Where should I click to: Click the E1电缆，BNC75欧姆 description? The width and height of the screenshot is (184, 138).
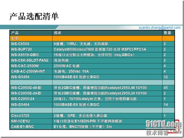[x=83, y=127]
